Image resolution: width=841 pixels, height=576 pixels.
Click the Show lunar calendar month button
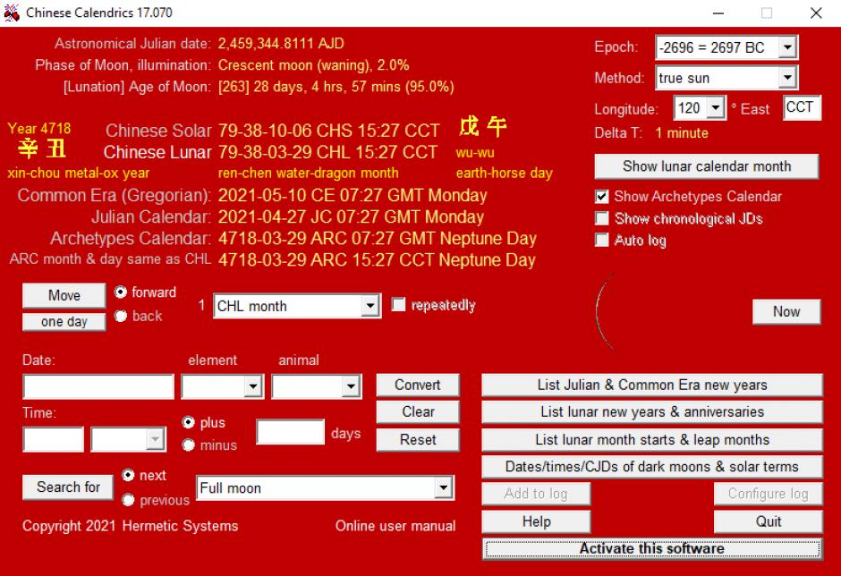706,166
